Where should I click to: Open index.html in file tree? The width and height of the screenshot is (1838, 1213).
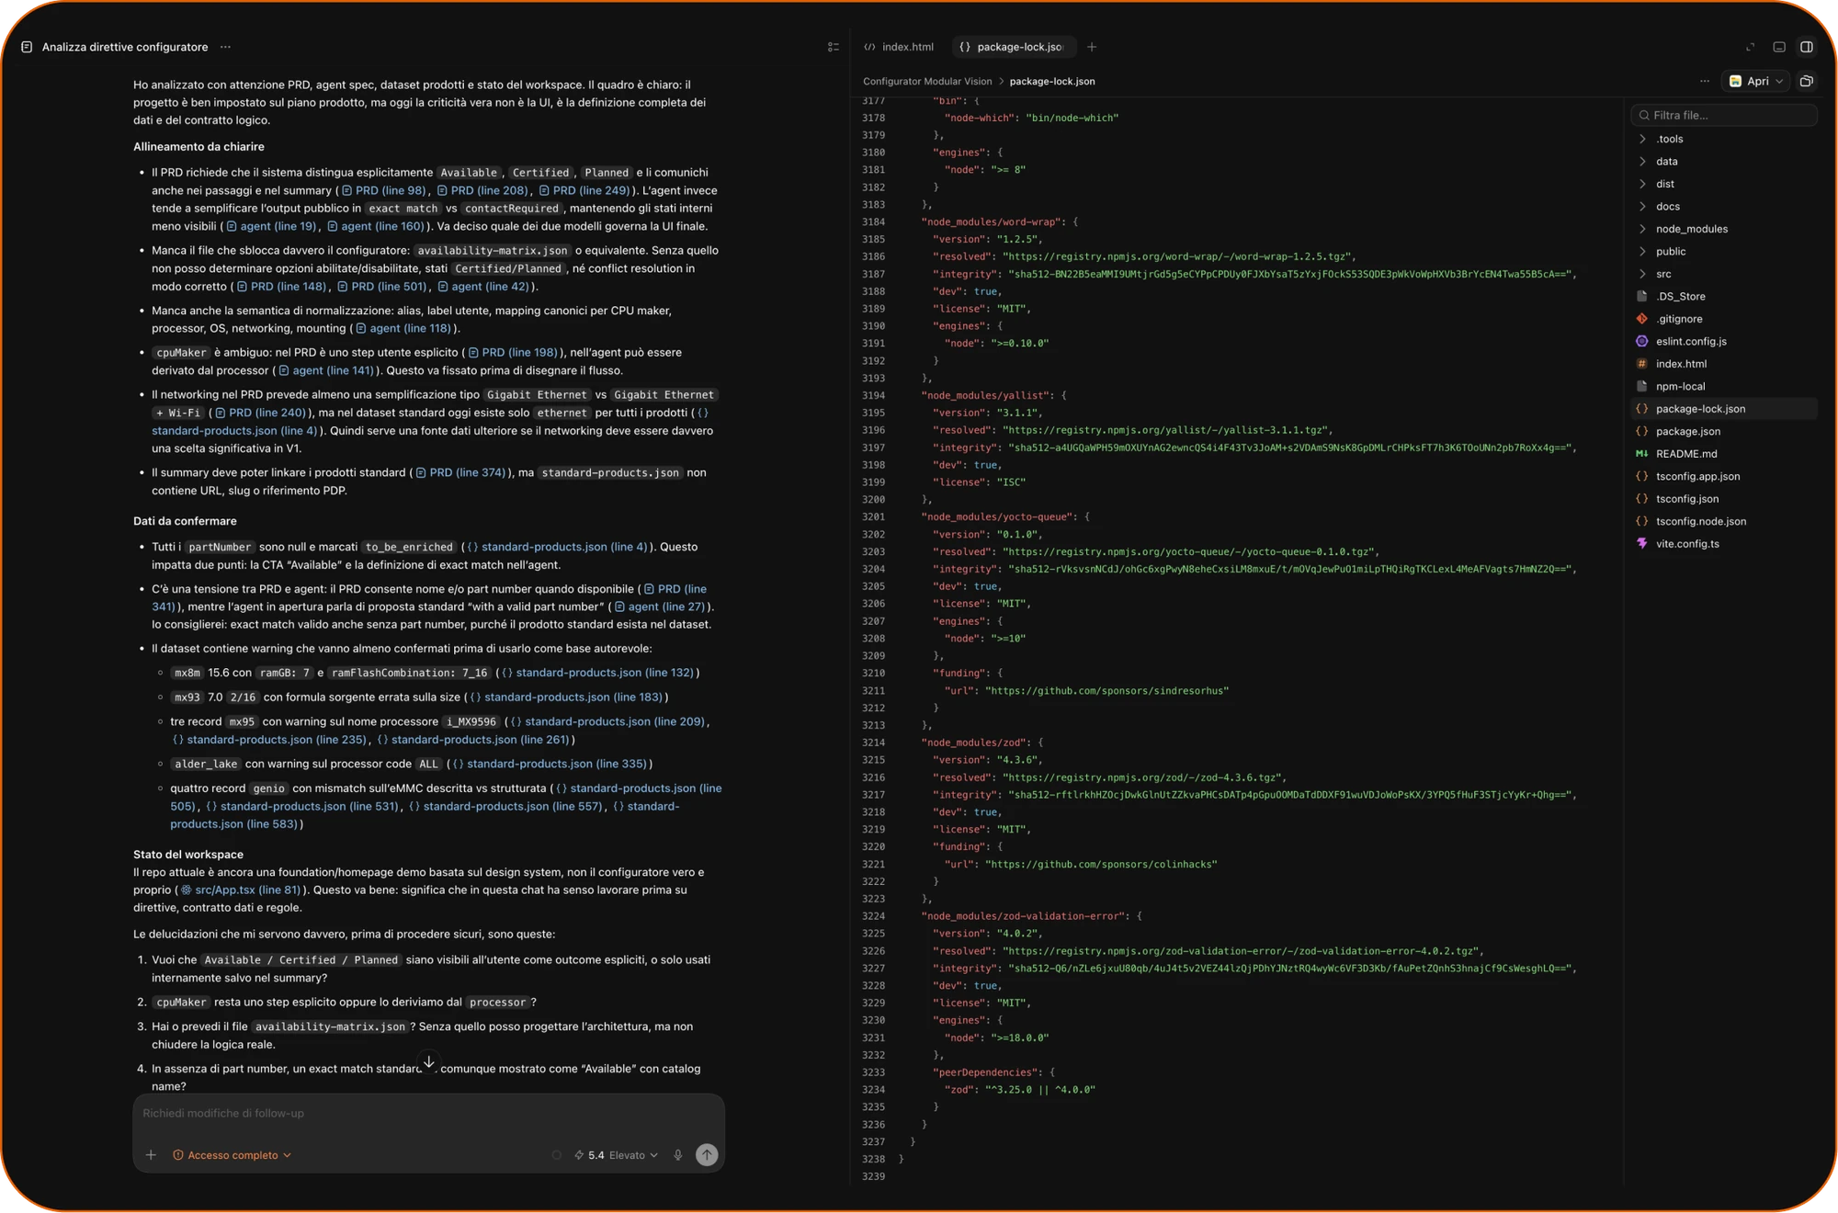click(1724, 364)
